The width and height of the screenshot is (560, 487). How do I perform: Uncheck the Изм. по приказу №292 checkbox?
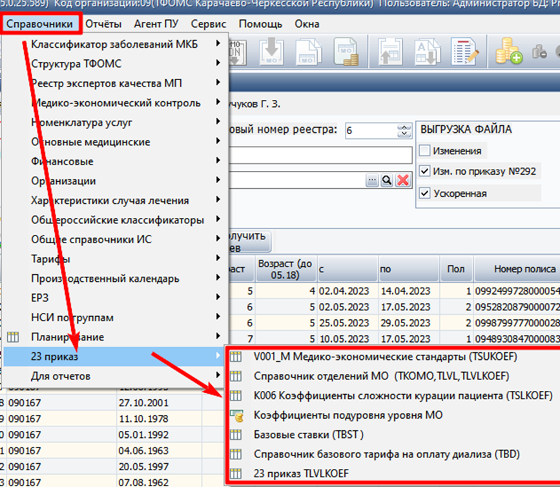coord(424,171)
